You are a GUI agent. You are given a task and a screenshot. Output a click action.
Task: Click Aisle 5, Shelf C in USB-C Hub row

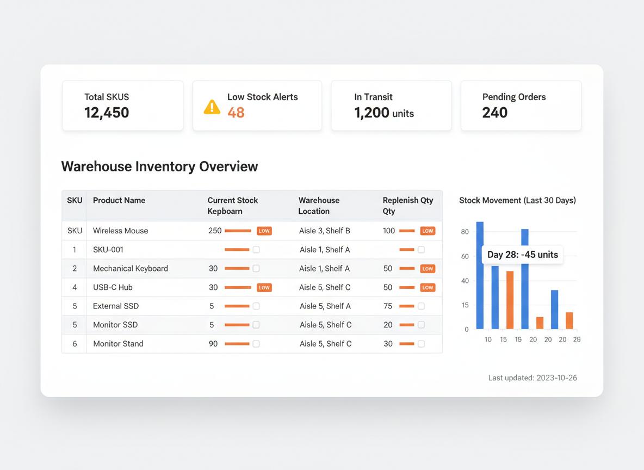[x=325, y=288]
